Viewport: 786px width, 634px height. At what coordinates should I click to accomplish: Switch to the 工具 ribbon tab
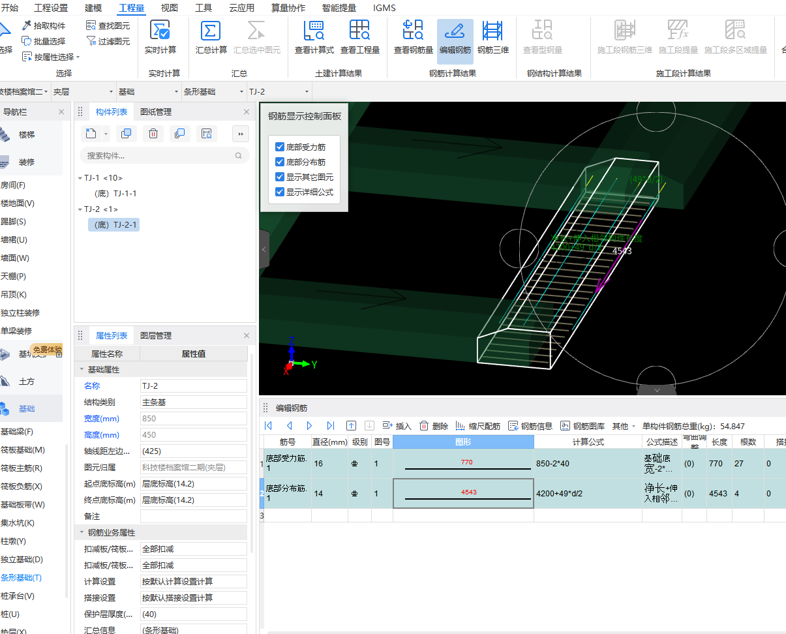point(204,8)
